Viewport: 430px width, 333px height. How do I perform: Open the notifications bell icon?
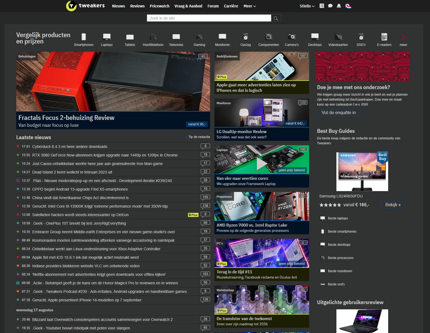(x=339, y=6)
